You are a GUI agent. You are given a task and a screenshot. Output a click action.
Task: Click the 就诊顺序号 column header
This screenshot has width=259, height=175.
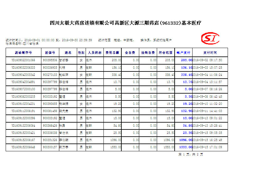click(23, 53)
